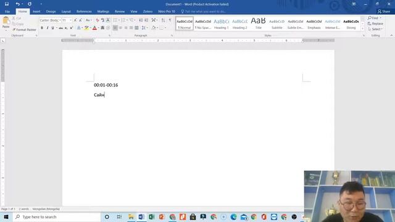Justify the paragraph text
Image resolution: width=395 pixels, height=222 pixels.
tap(131, 28)
